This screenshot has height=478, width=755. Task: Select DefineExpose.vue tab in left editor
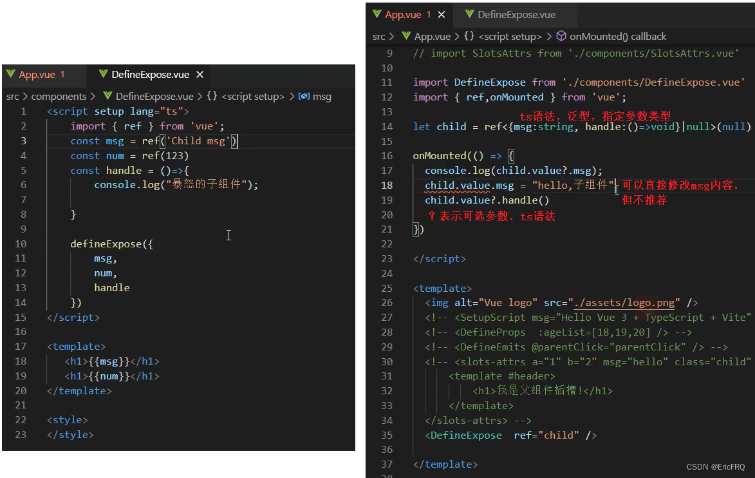click(x=150, y=75)
